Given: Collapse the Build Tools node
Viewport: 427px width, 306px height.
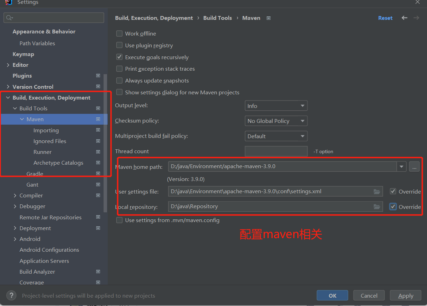Looking at the screenshot, I should point(15,108).
